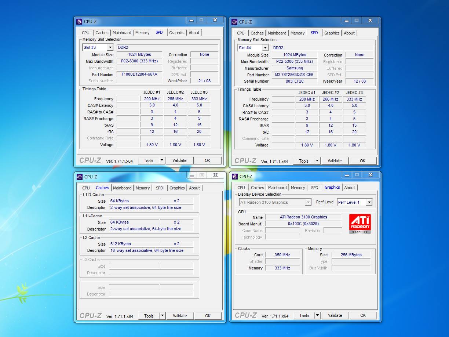449x337 pixels.
Task: Click the 16-way set associative descriptor
Action: point(151,250)
